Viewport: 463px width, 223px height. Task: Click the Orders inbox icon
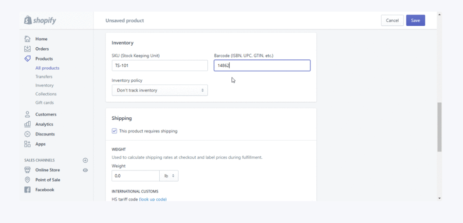point(27,49)
